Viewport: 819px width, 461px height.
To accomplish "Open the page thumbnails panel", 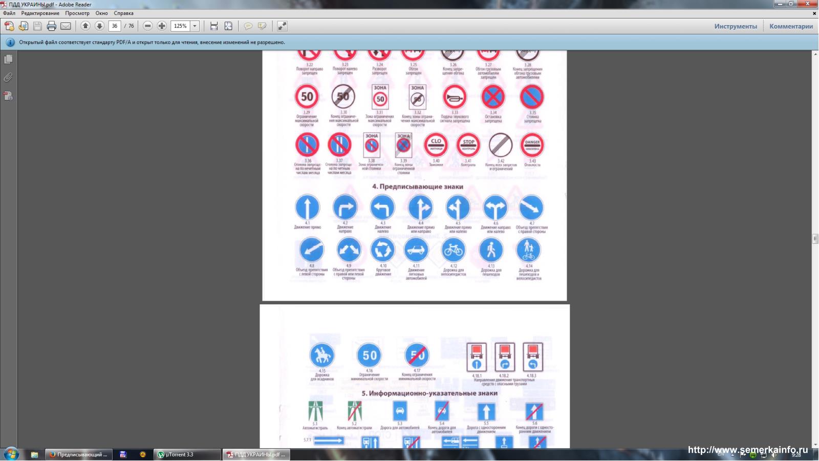I will (x=8, y=59).
